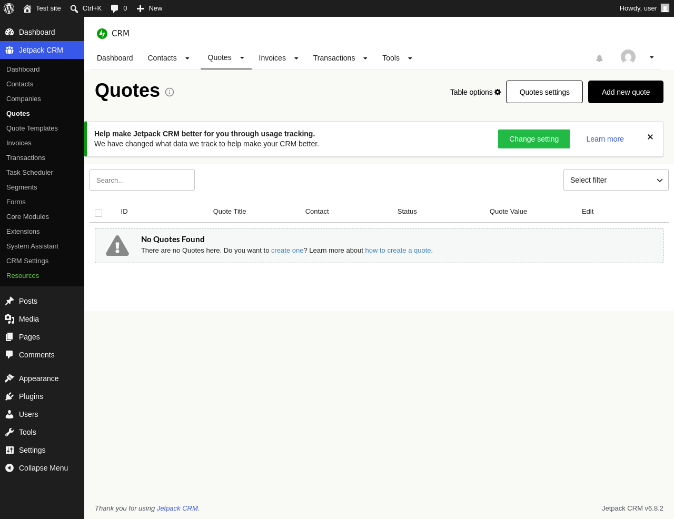This screenshot has height=519, width=674.
Task: Expand the Contacts menu arrow
Action: click(x=187, y=58)
